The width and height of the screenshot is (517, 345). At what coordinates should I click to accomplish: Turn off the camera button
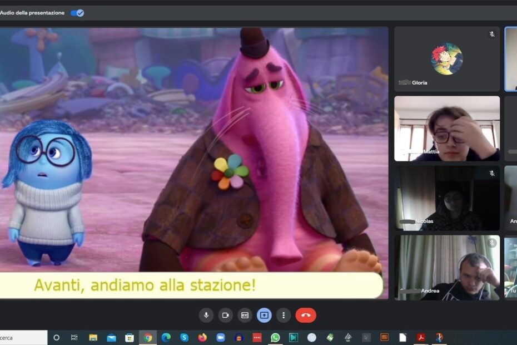tap(225, 315)
